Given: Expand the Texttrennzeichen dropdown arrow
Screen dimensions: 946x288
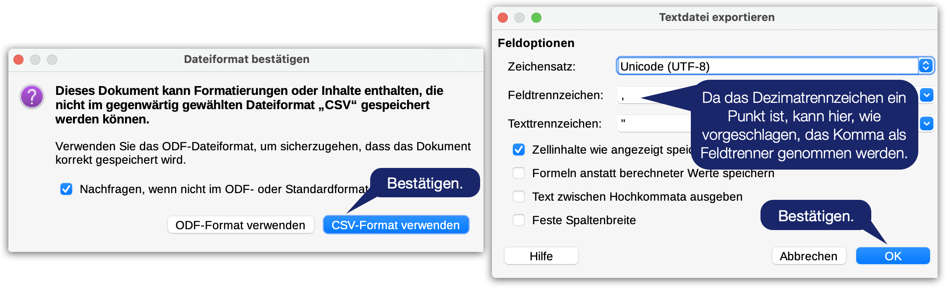Looking at the screenshot, I should (927, 123).
